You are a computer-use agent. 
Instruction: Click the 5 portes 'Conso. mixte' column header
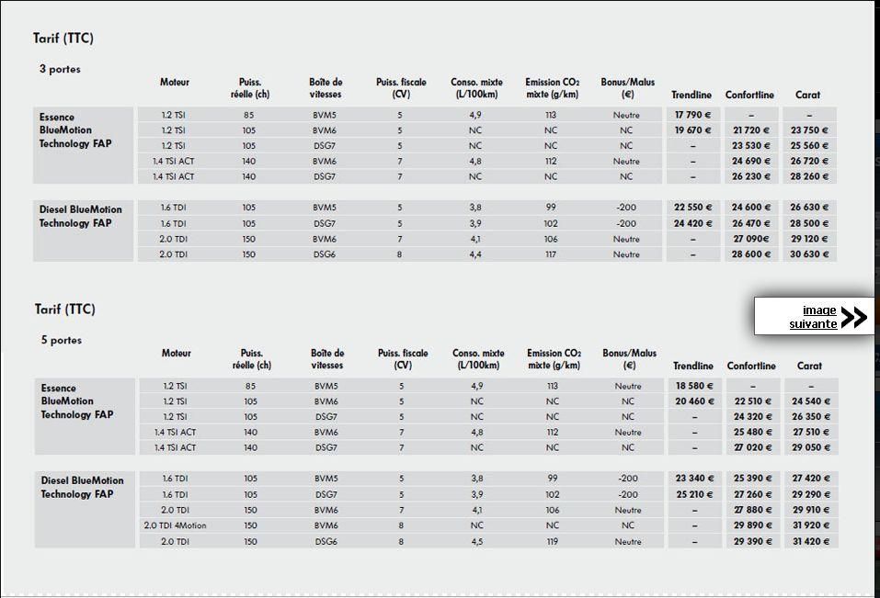point(478,359)
